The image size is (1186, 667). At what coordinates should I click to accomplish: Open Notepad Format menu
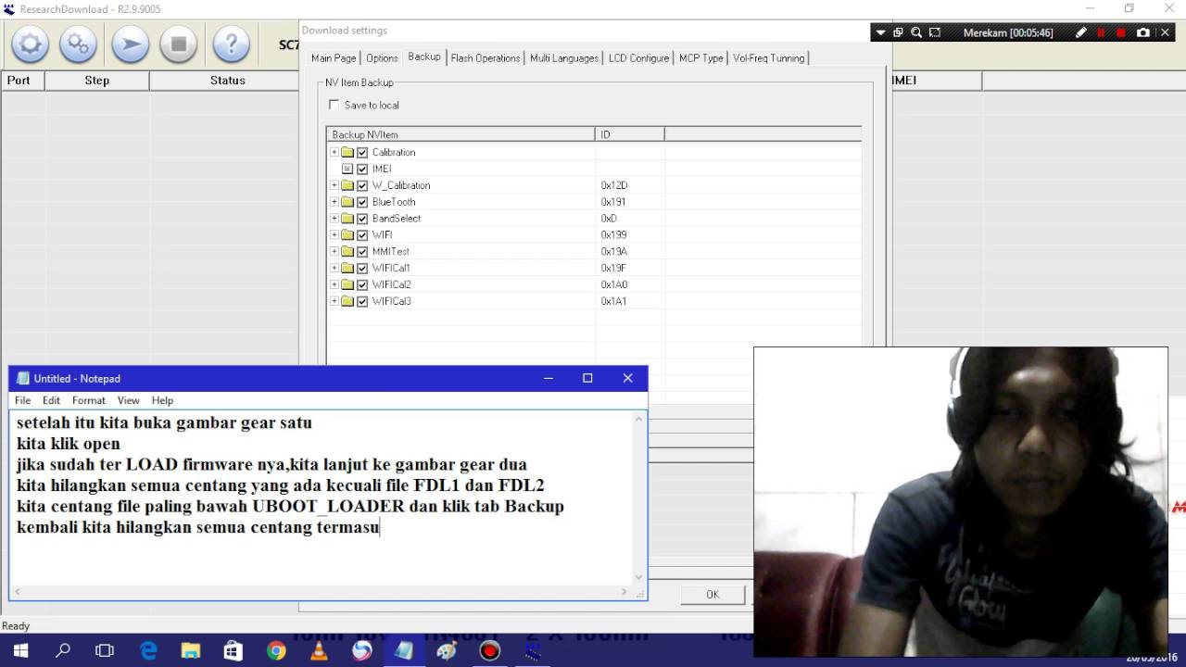tap(89, 400)
